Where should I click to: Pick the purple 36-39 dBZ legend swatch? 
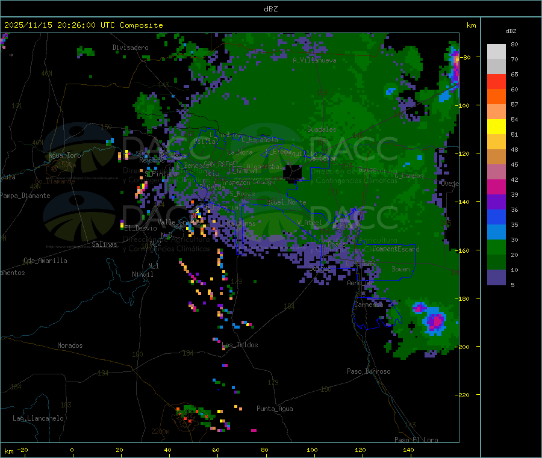[496, 202]
